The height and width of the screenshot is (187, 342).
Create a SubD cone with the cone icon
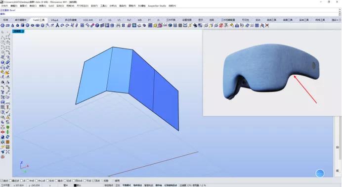[x=12, y=26]
